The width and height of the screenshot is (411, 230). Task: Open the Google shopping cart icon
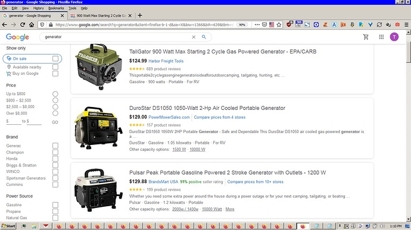click(x=366, y=37)
